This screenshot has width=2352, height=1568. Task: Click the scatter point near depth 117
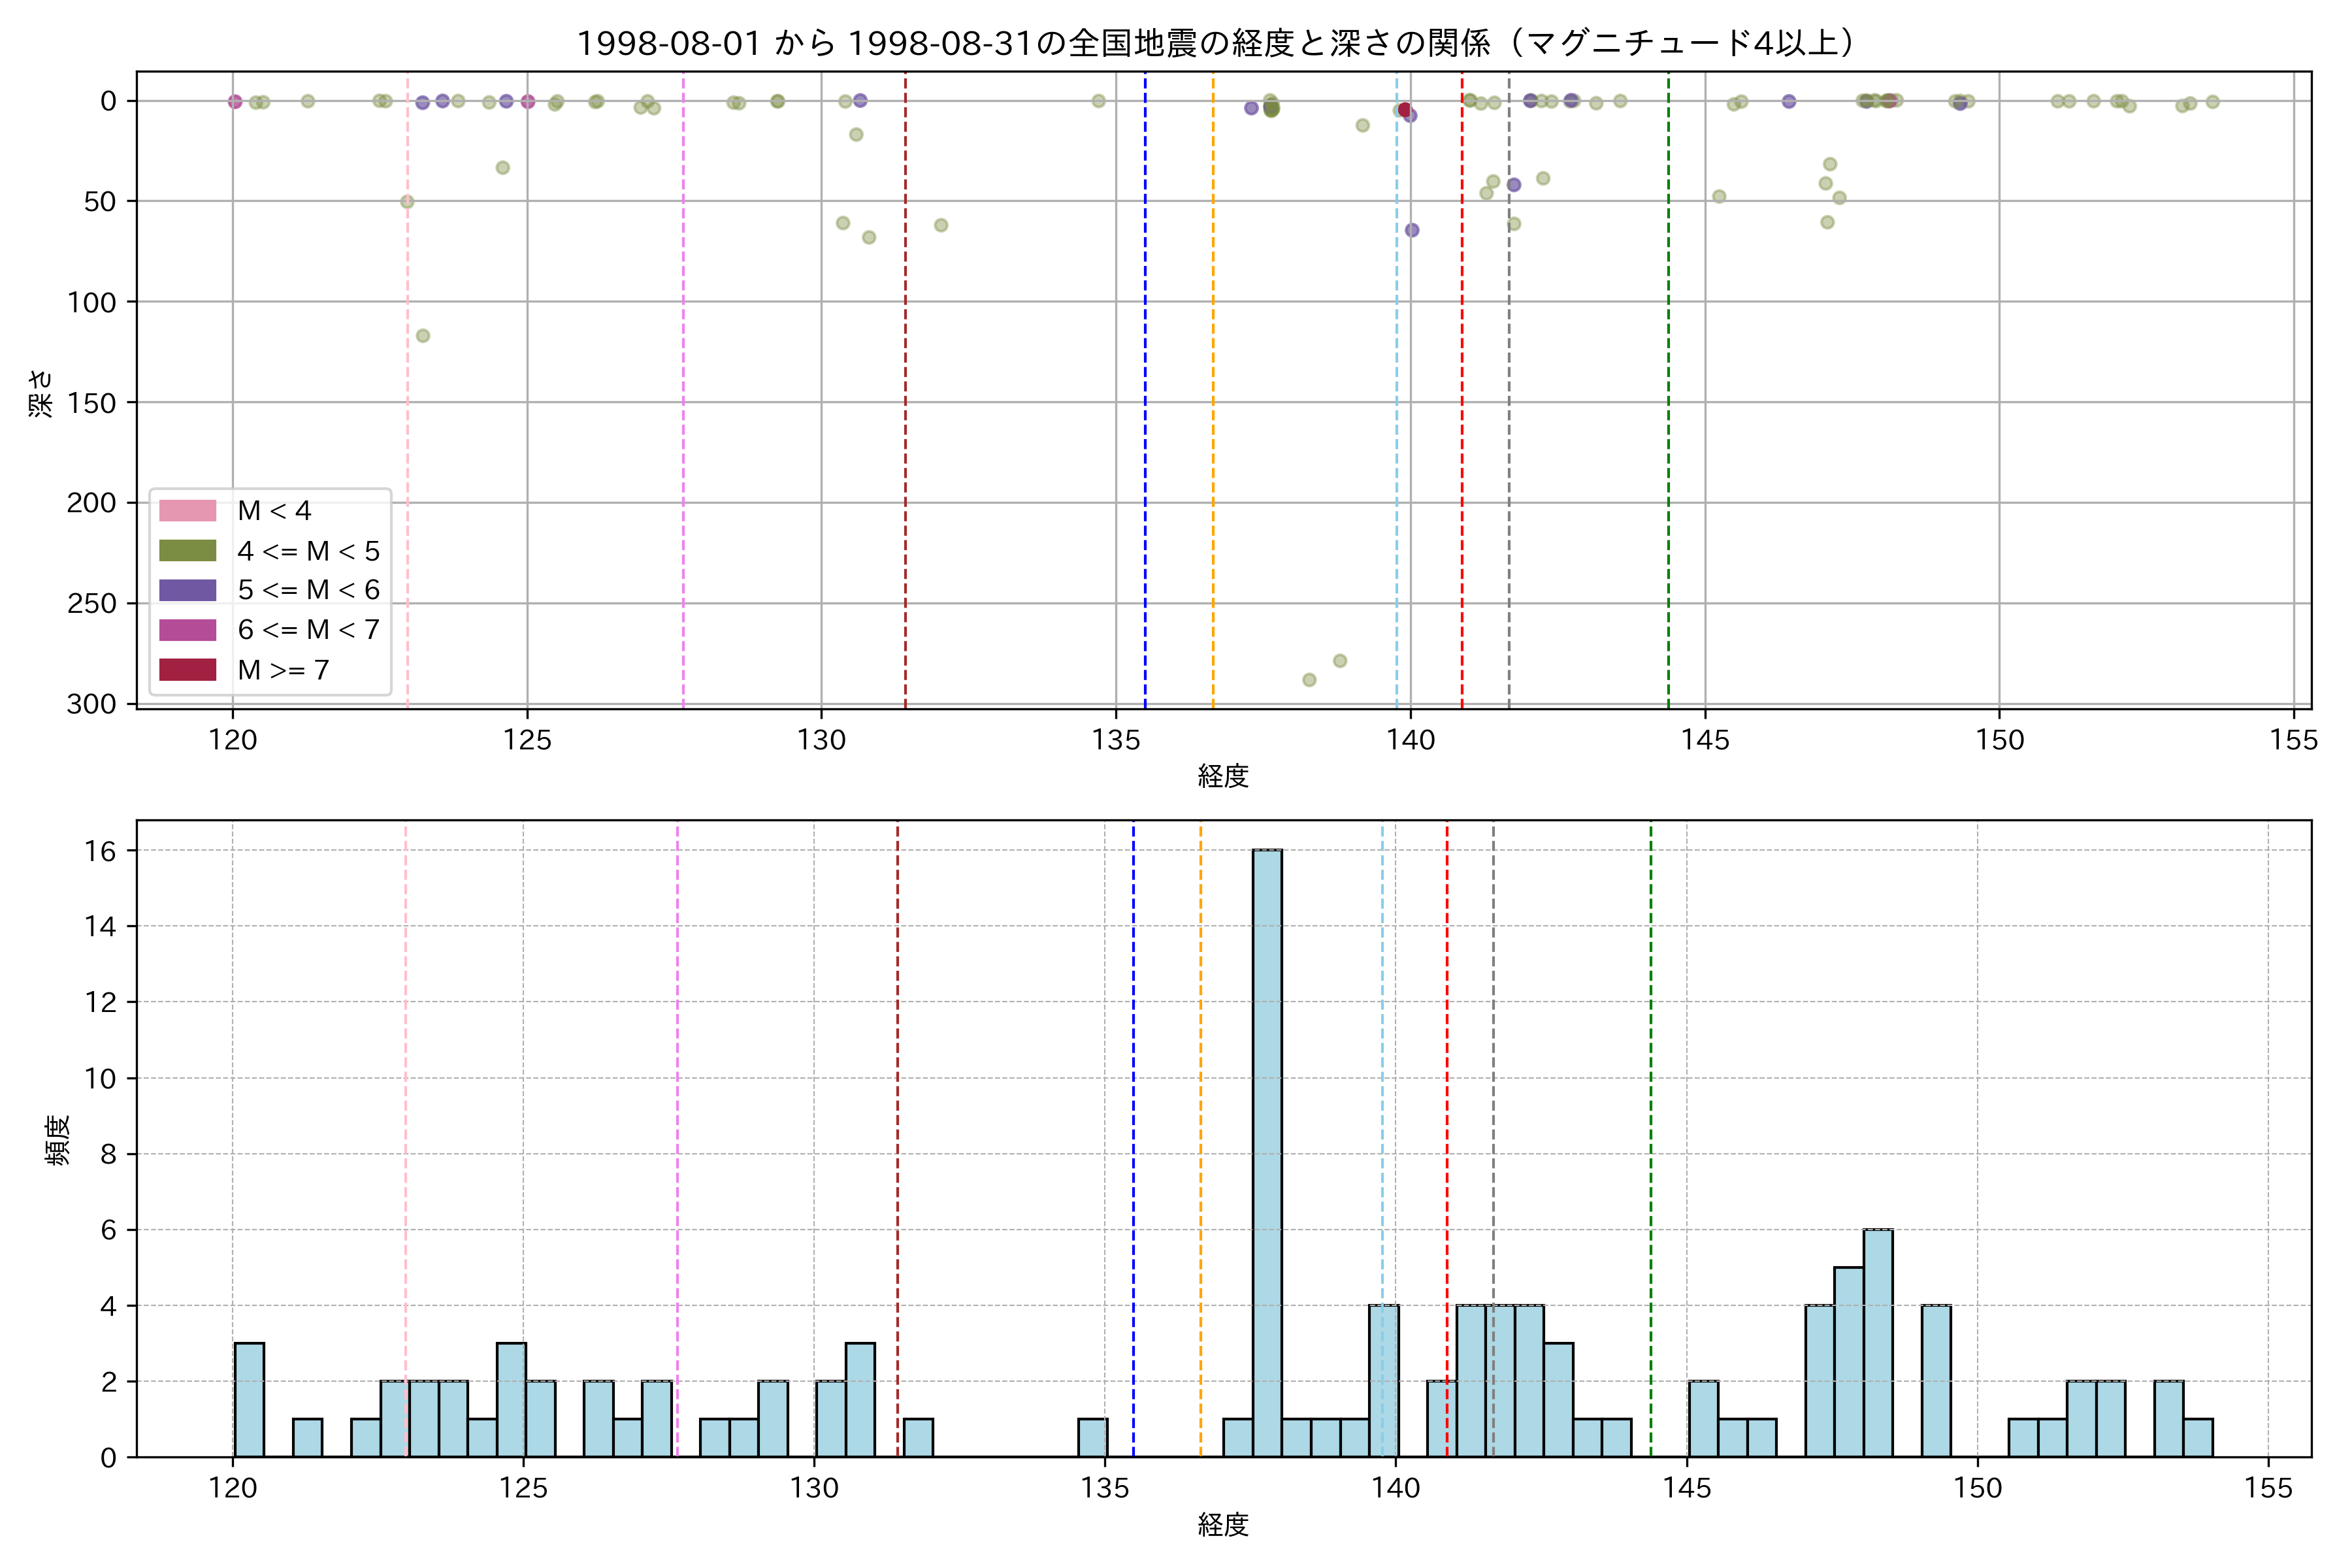423,336
